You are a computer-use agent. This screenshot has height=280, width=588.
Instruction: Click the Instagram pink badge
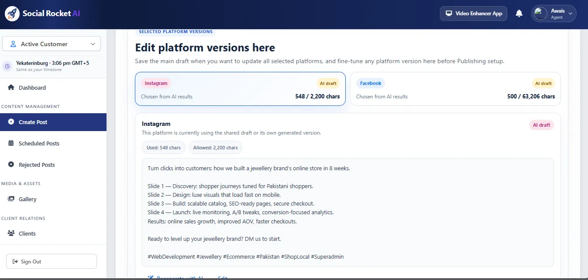[156, 83]
